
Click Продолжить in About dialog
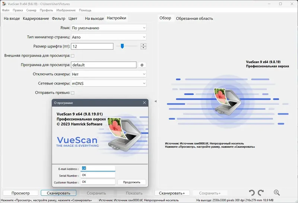[x=132, y=182]
